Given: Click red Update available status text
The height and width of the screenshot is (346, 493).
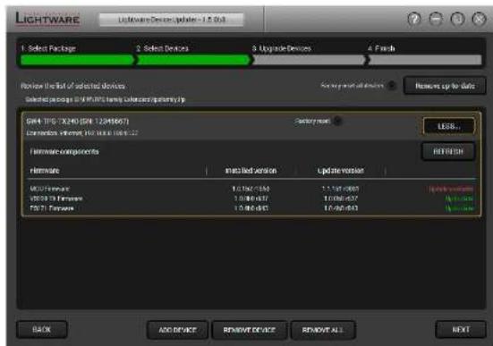Looking at the screenshot, I should (x=451, y=189).
